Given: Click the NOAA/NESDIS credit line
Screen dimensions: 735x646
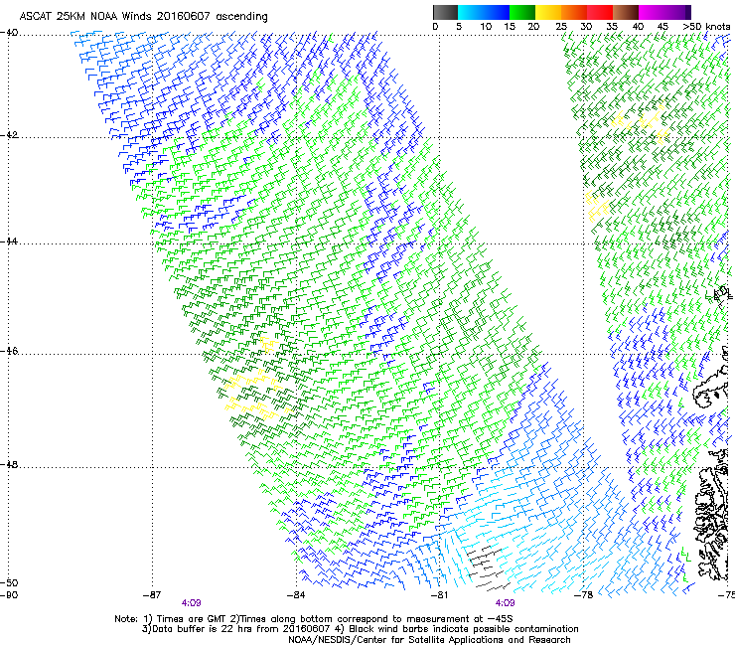Looking at the screenshot, I should click(429, 640).
